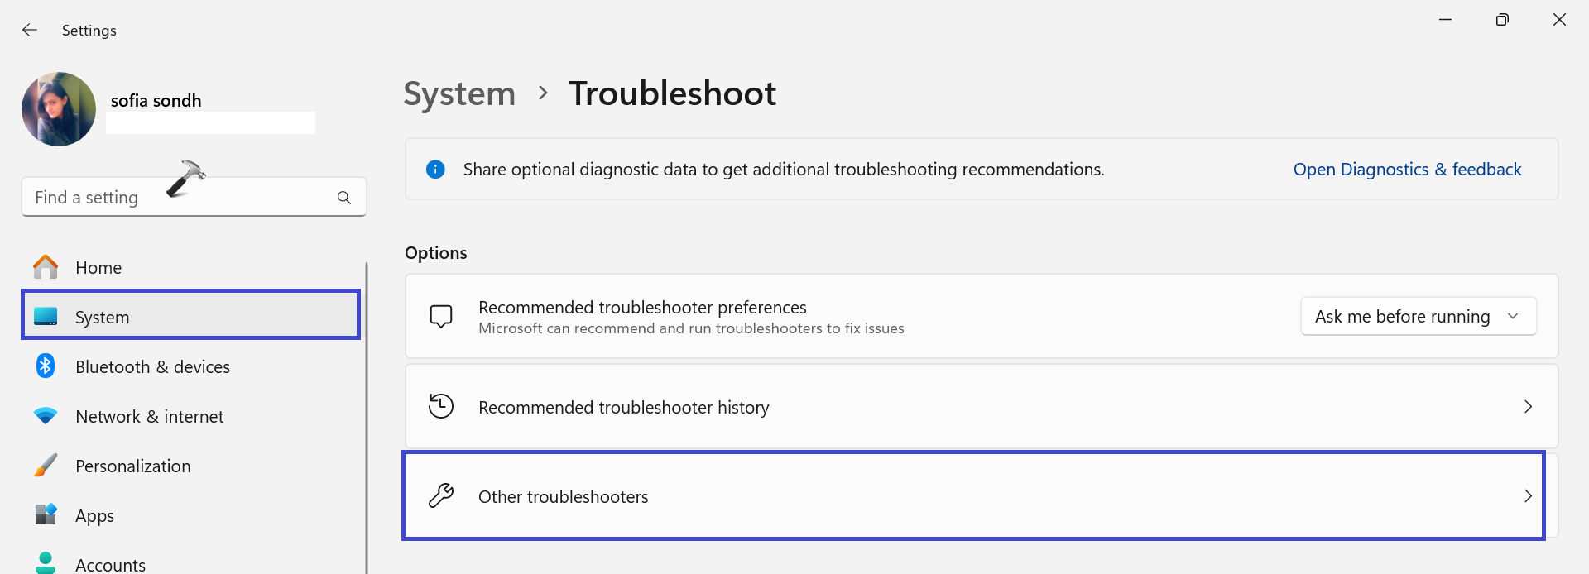Click the Home house icon

46,267
